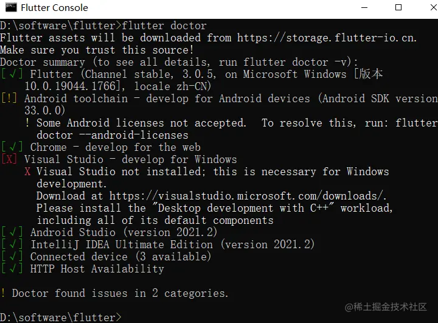Click the yellow warning mark beside Android toolchain
438x323 pixels.
pyautogui.click(x=9, y=99)
